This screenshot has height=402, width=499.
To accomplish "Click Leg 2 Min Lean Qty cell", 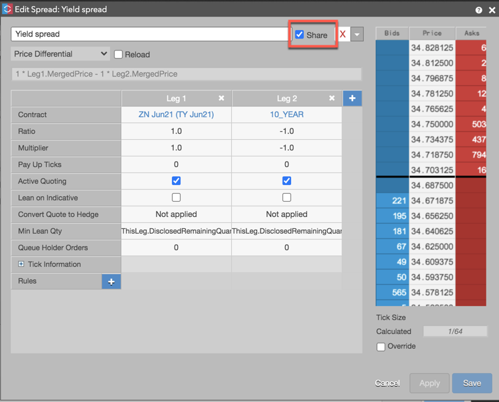I will pyautogui.click(x=286, y=231).
